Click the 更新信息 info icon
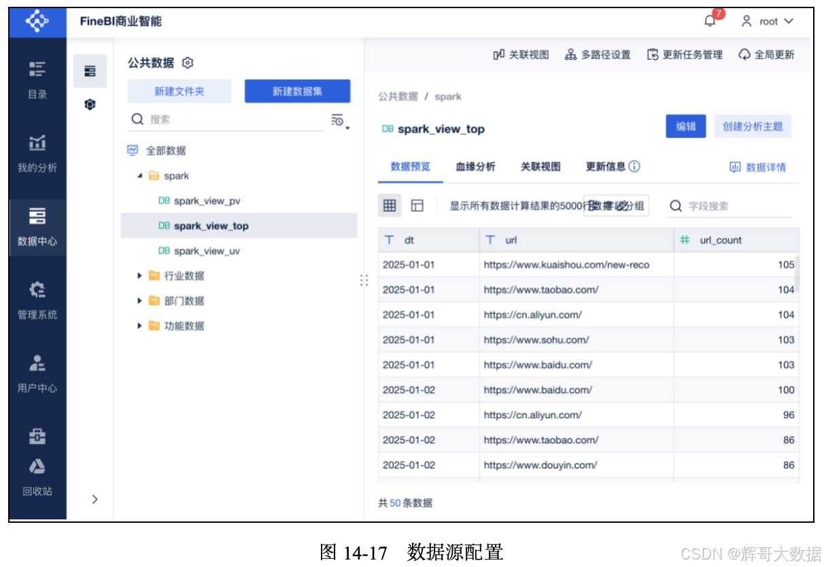This screenshot has width=824, height=567. pyautogui.click(x=634, y=167)
